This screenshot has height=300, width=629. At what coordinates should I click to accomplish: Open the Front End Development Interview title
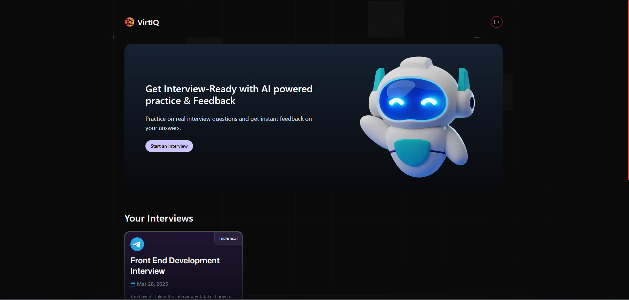(175, 266)
